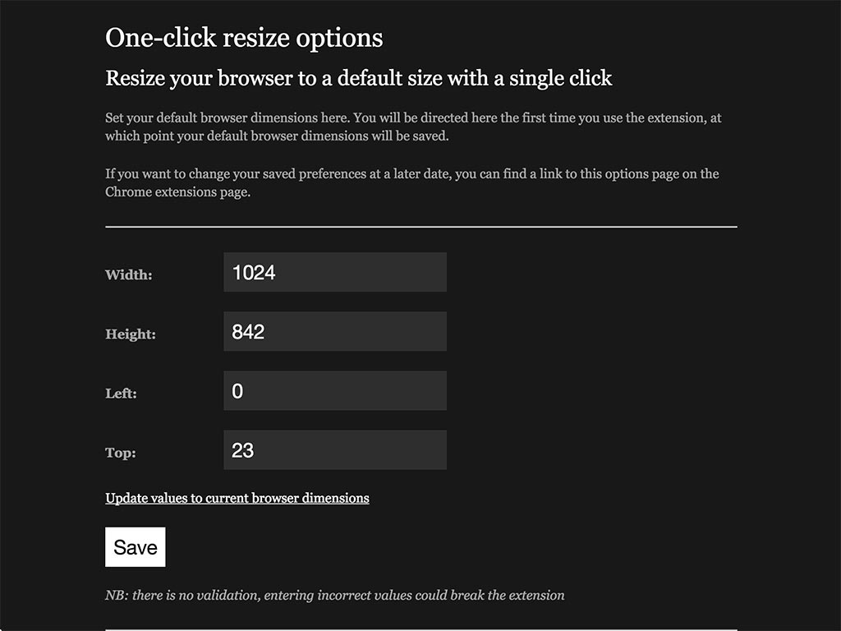
Task: Click the One-click resize options heading
Action: click(x=243, y=38)
